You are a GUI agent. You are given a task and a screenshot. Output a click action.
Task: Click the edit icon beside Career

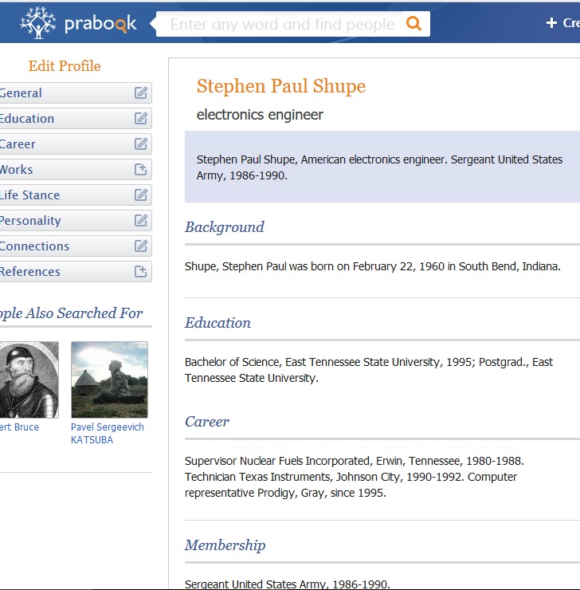pyautogui.click(x=141, y=144)
